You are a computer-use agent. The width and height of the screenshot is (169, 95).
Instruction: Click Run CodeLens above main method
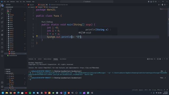coord(43,22)
